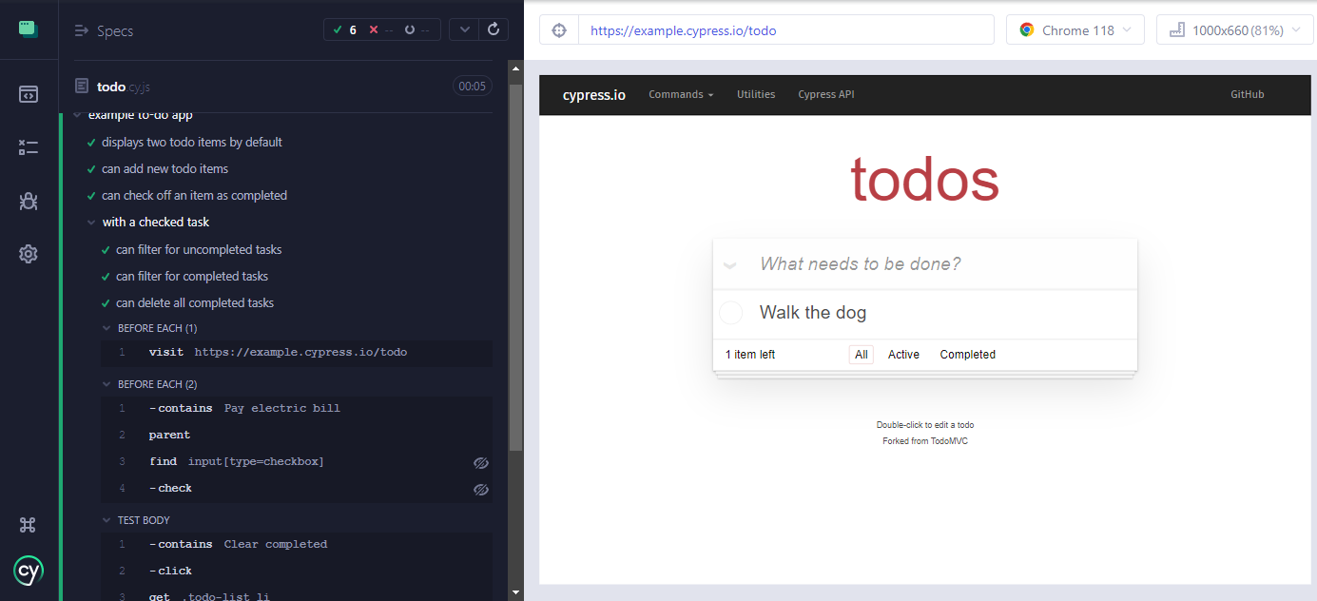1317x601 pixels.
Task: Toggle visibility icon on check command row
Action: pos(481,489)
